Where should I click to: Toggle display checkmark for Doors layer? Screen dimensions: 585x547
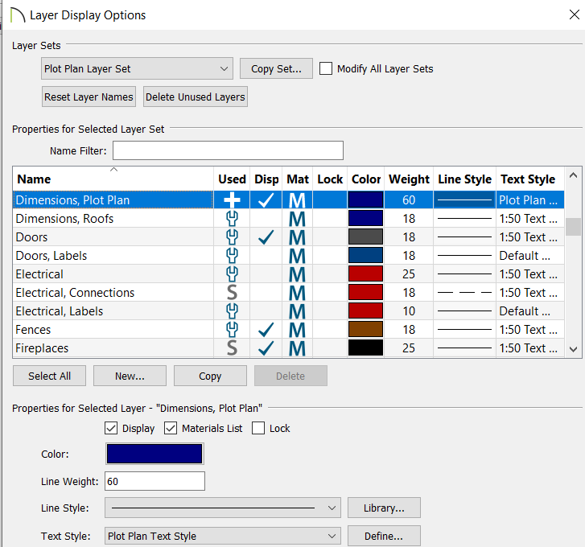pyautogui.click(x=266, y=237)
